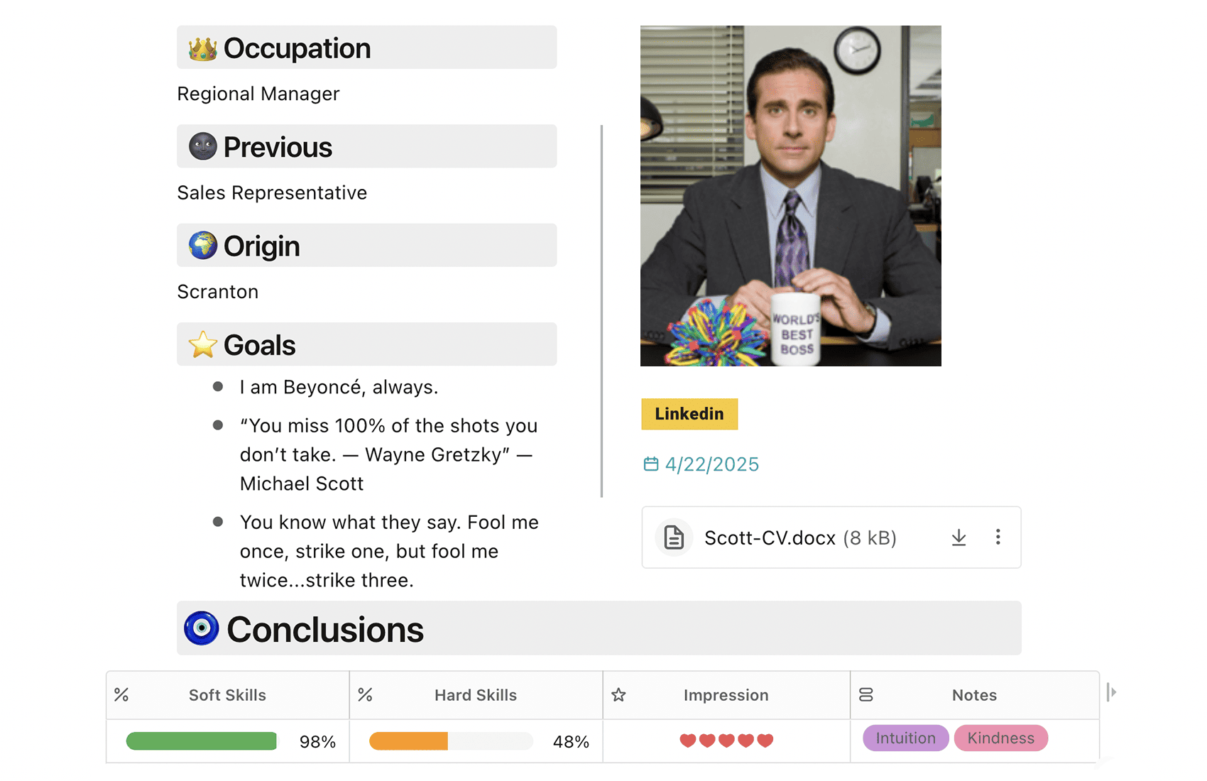Screen dimensions: 1207x781
Task: Click the calendar icon next to the date
Action: (x=650, y=464)
